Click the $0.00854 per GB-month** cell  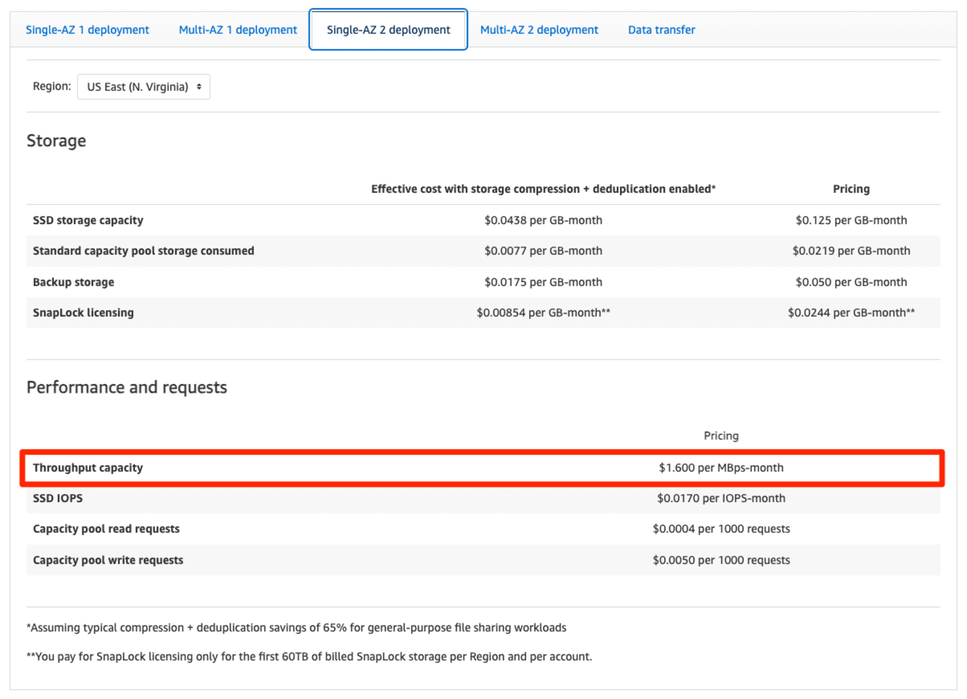pos(543,312)
